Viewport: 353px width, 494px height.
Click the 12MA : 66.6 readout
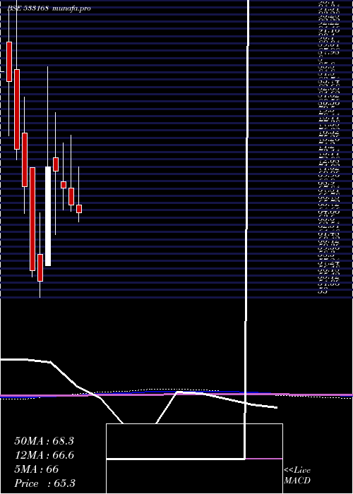pyautogui.click(x=44, y=455)
